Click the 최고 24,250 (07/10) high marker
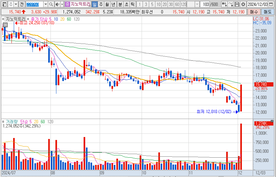Screen dimensions: 276x177 pyautogui.click(x=35, y=23)
